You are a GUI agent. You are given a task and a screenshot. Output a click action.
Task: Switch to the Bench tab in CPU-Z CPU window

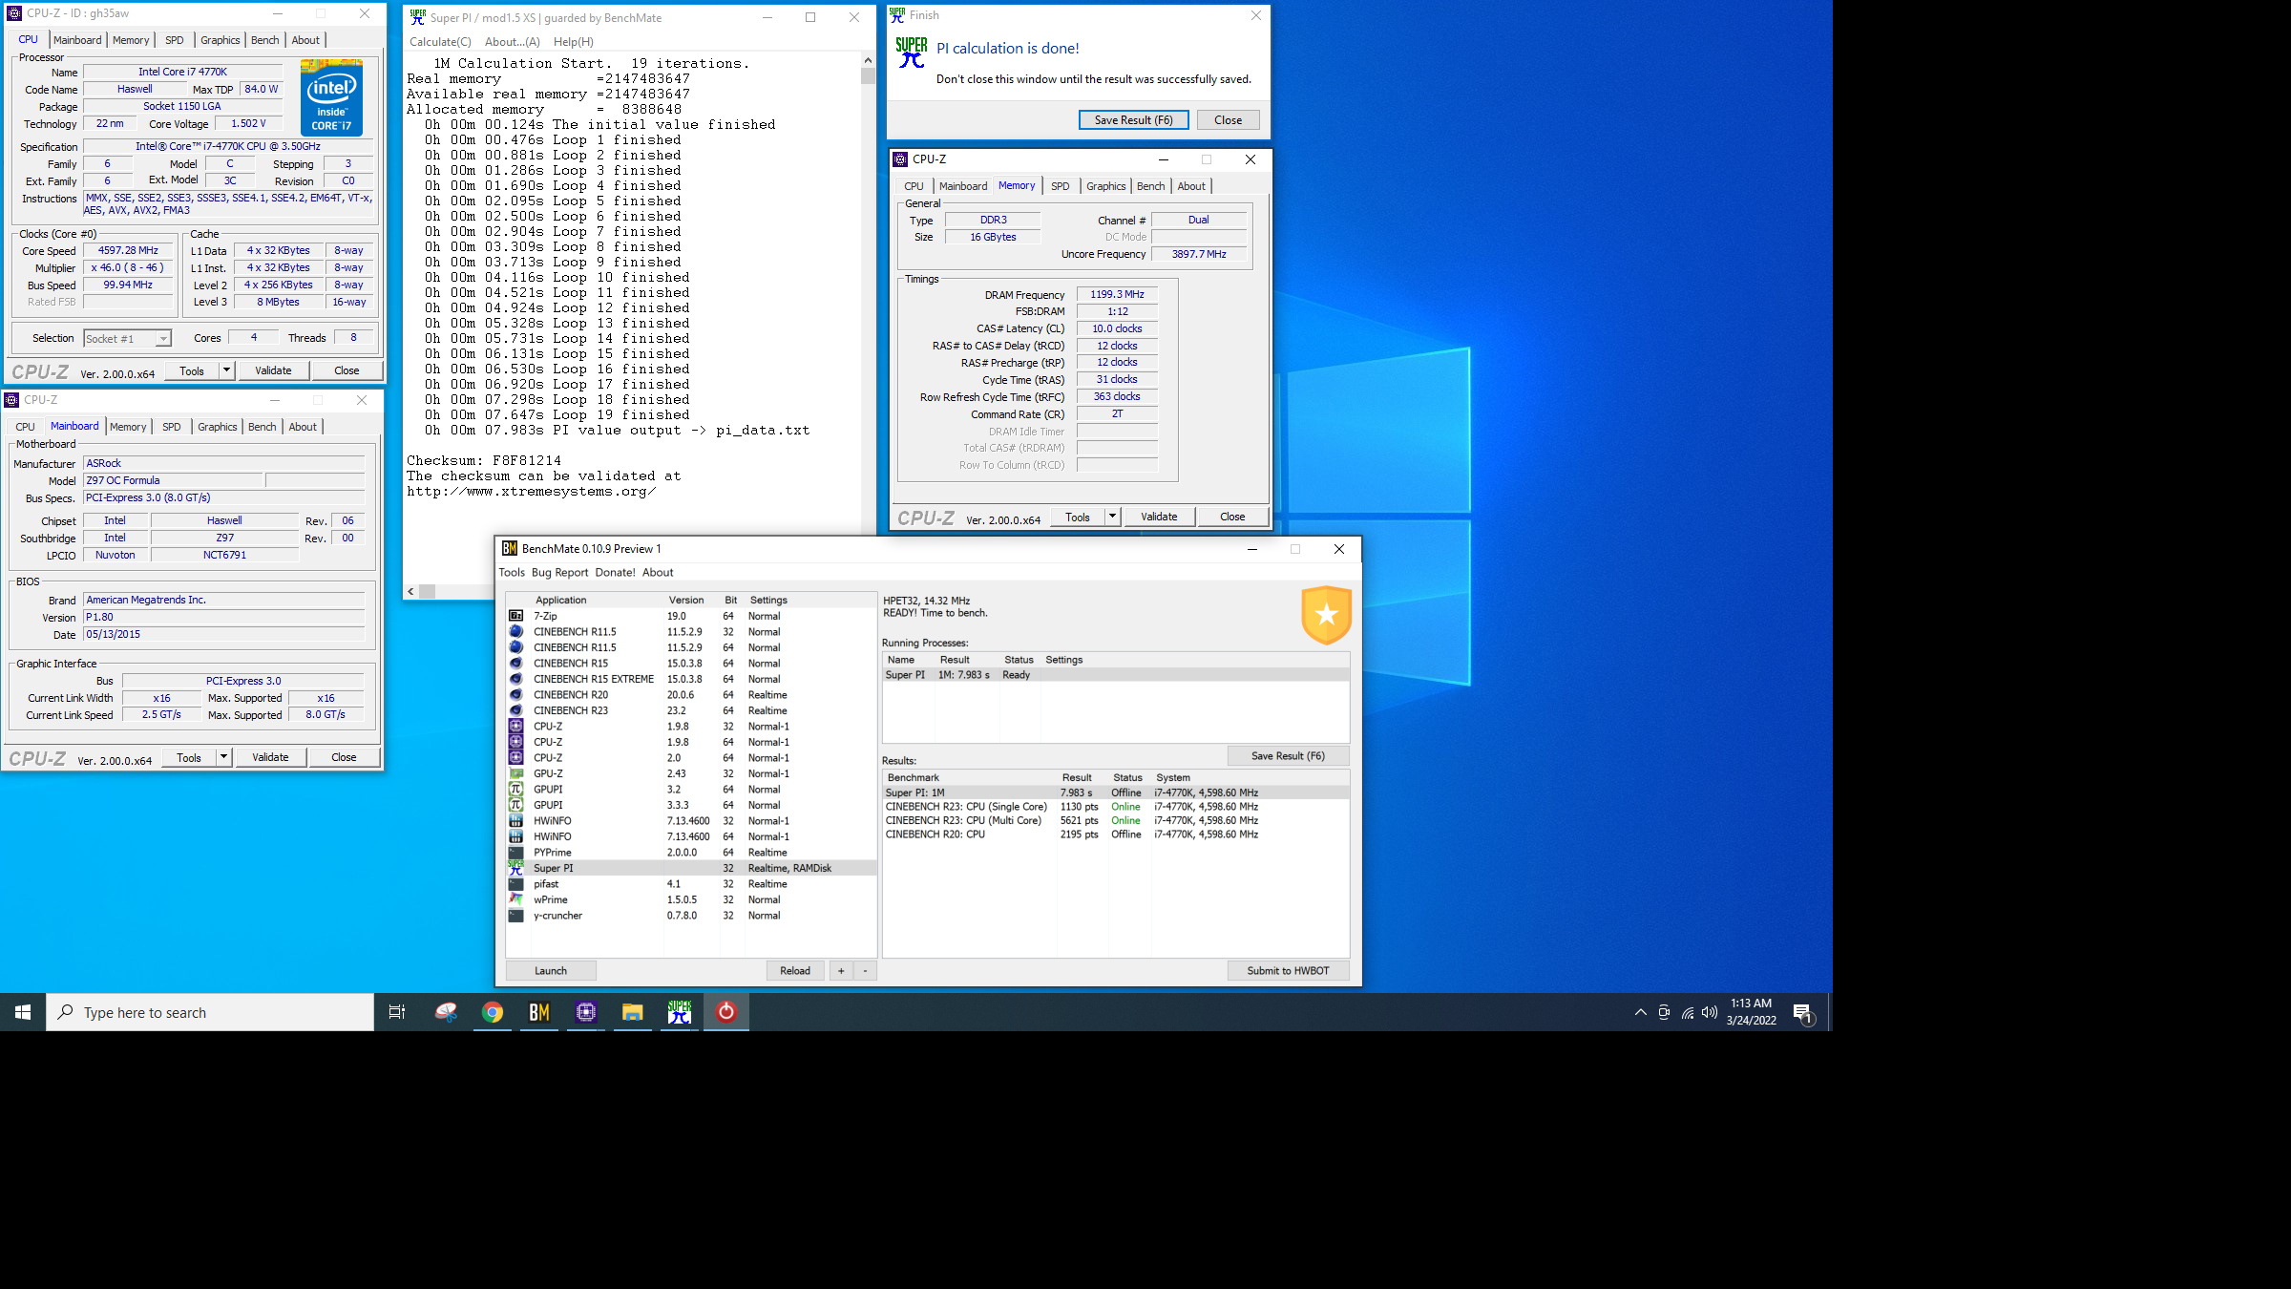tap(265, 40)
